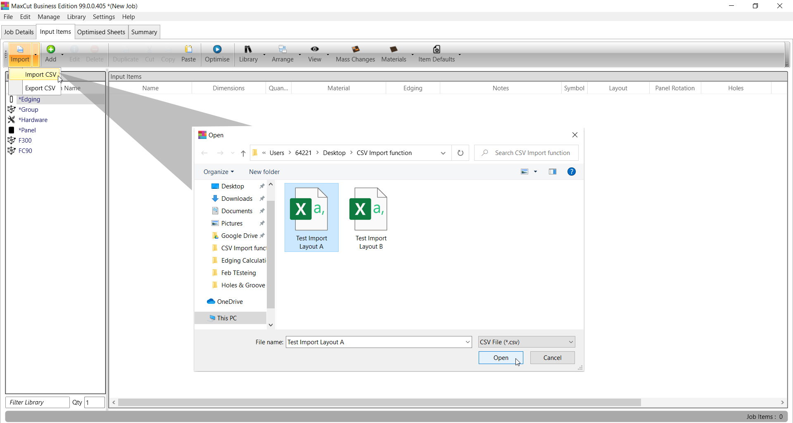The height and width of the screenshot is (423, 793).
Task: Select the *Hardware library item
Action: (x=33, y=120)
